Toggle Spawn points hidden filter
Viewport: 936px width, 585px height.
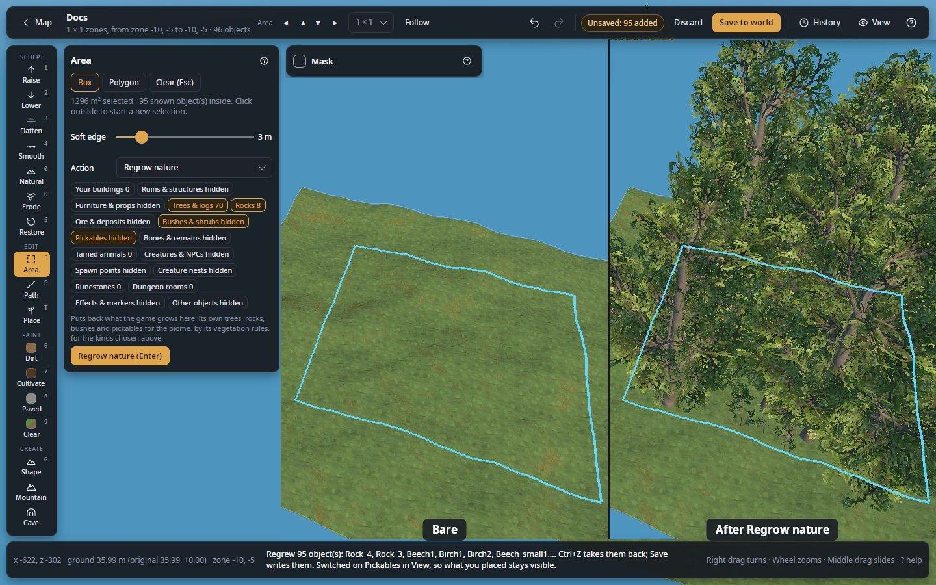110,270
